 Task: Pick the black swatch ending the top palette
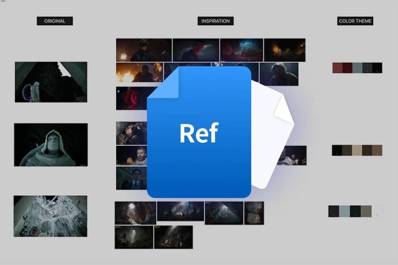point(377,68)
